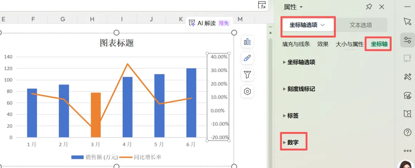Viewport: 415px width, 168px height.
Task: Select the blue 1月 bar
Action: 32,113
